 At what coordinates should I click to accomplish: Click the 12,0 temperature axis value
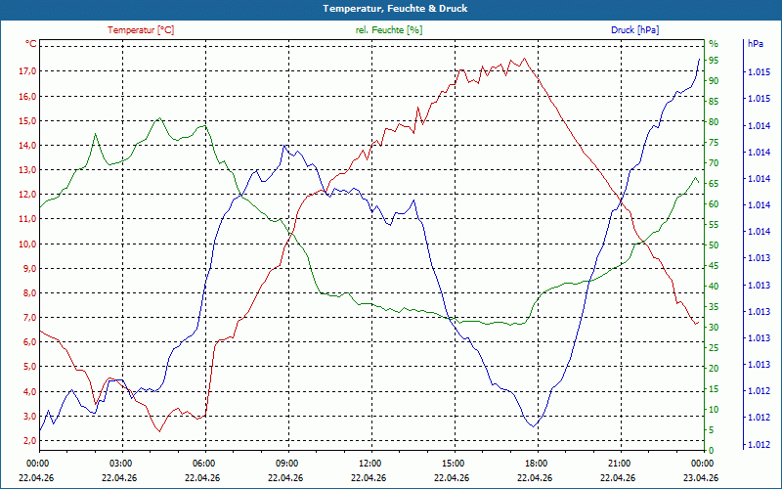pyautogui.click(x=27, y=195)
